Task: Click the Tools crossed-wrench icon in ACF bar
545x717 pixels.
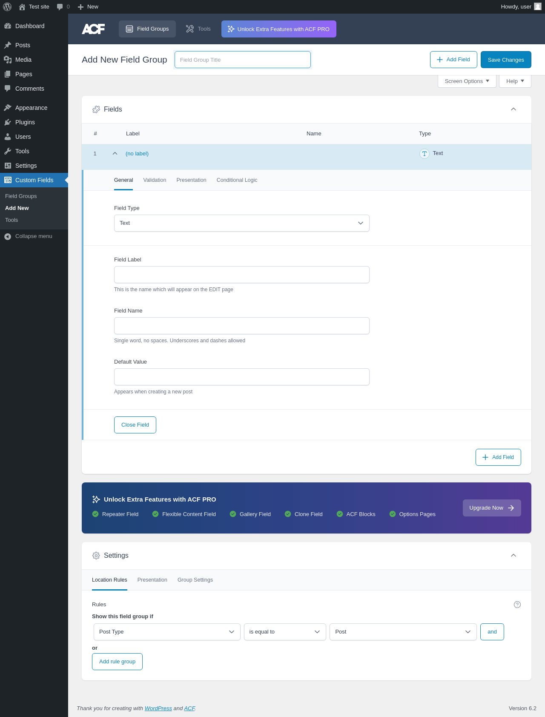Action: point(190,29)
